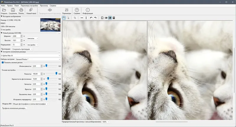Switch to single preview window view
Viewport: 236px width, 127px height.
coord(102,18)
